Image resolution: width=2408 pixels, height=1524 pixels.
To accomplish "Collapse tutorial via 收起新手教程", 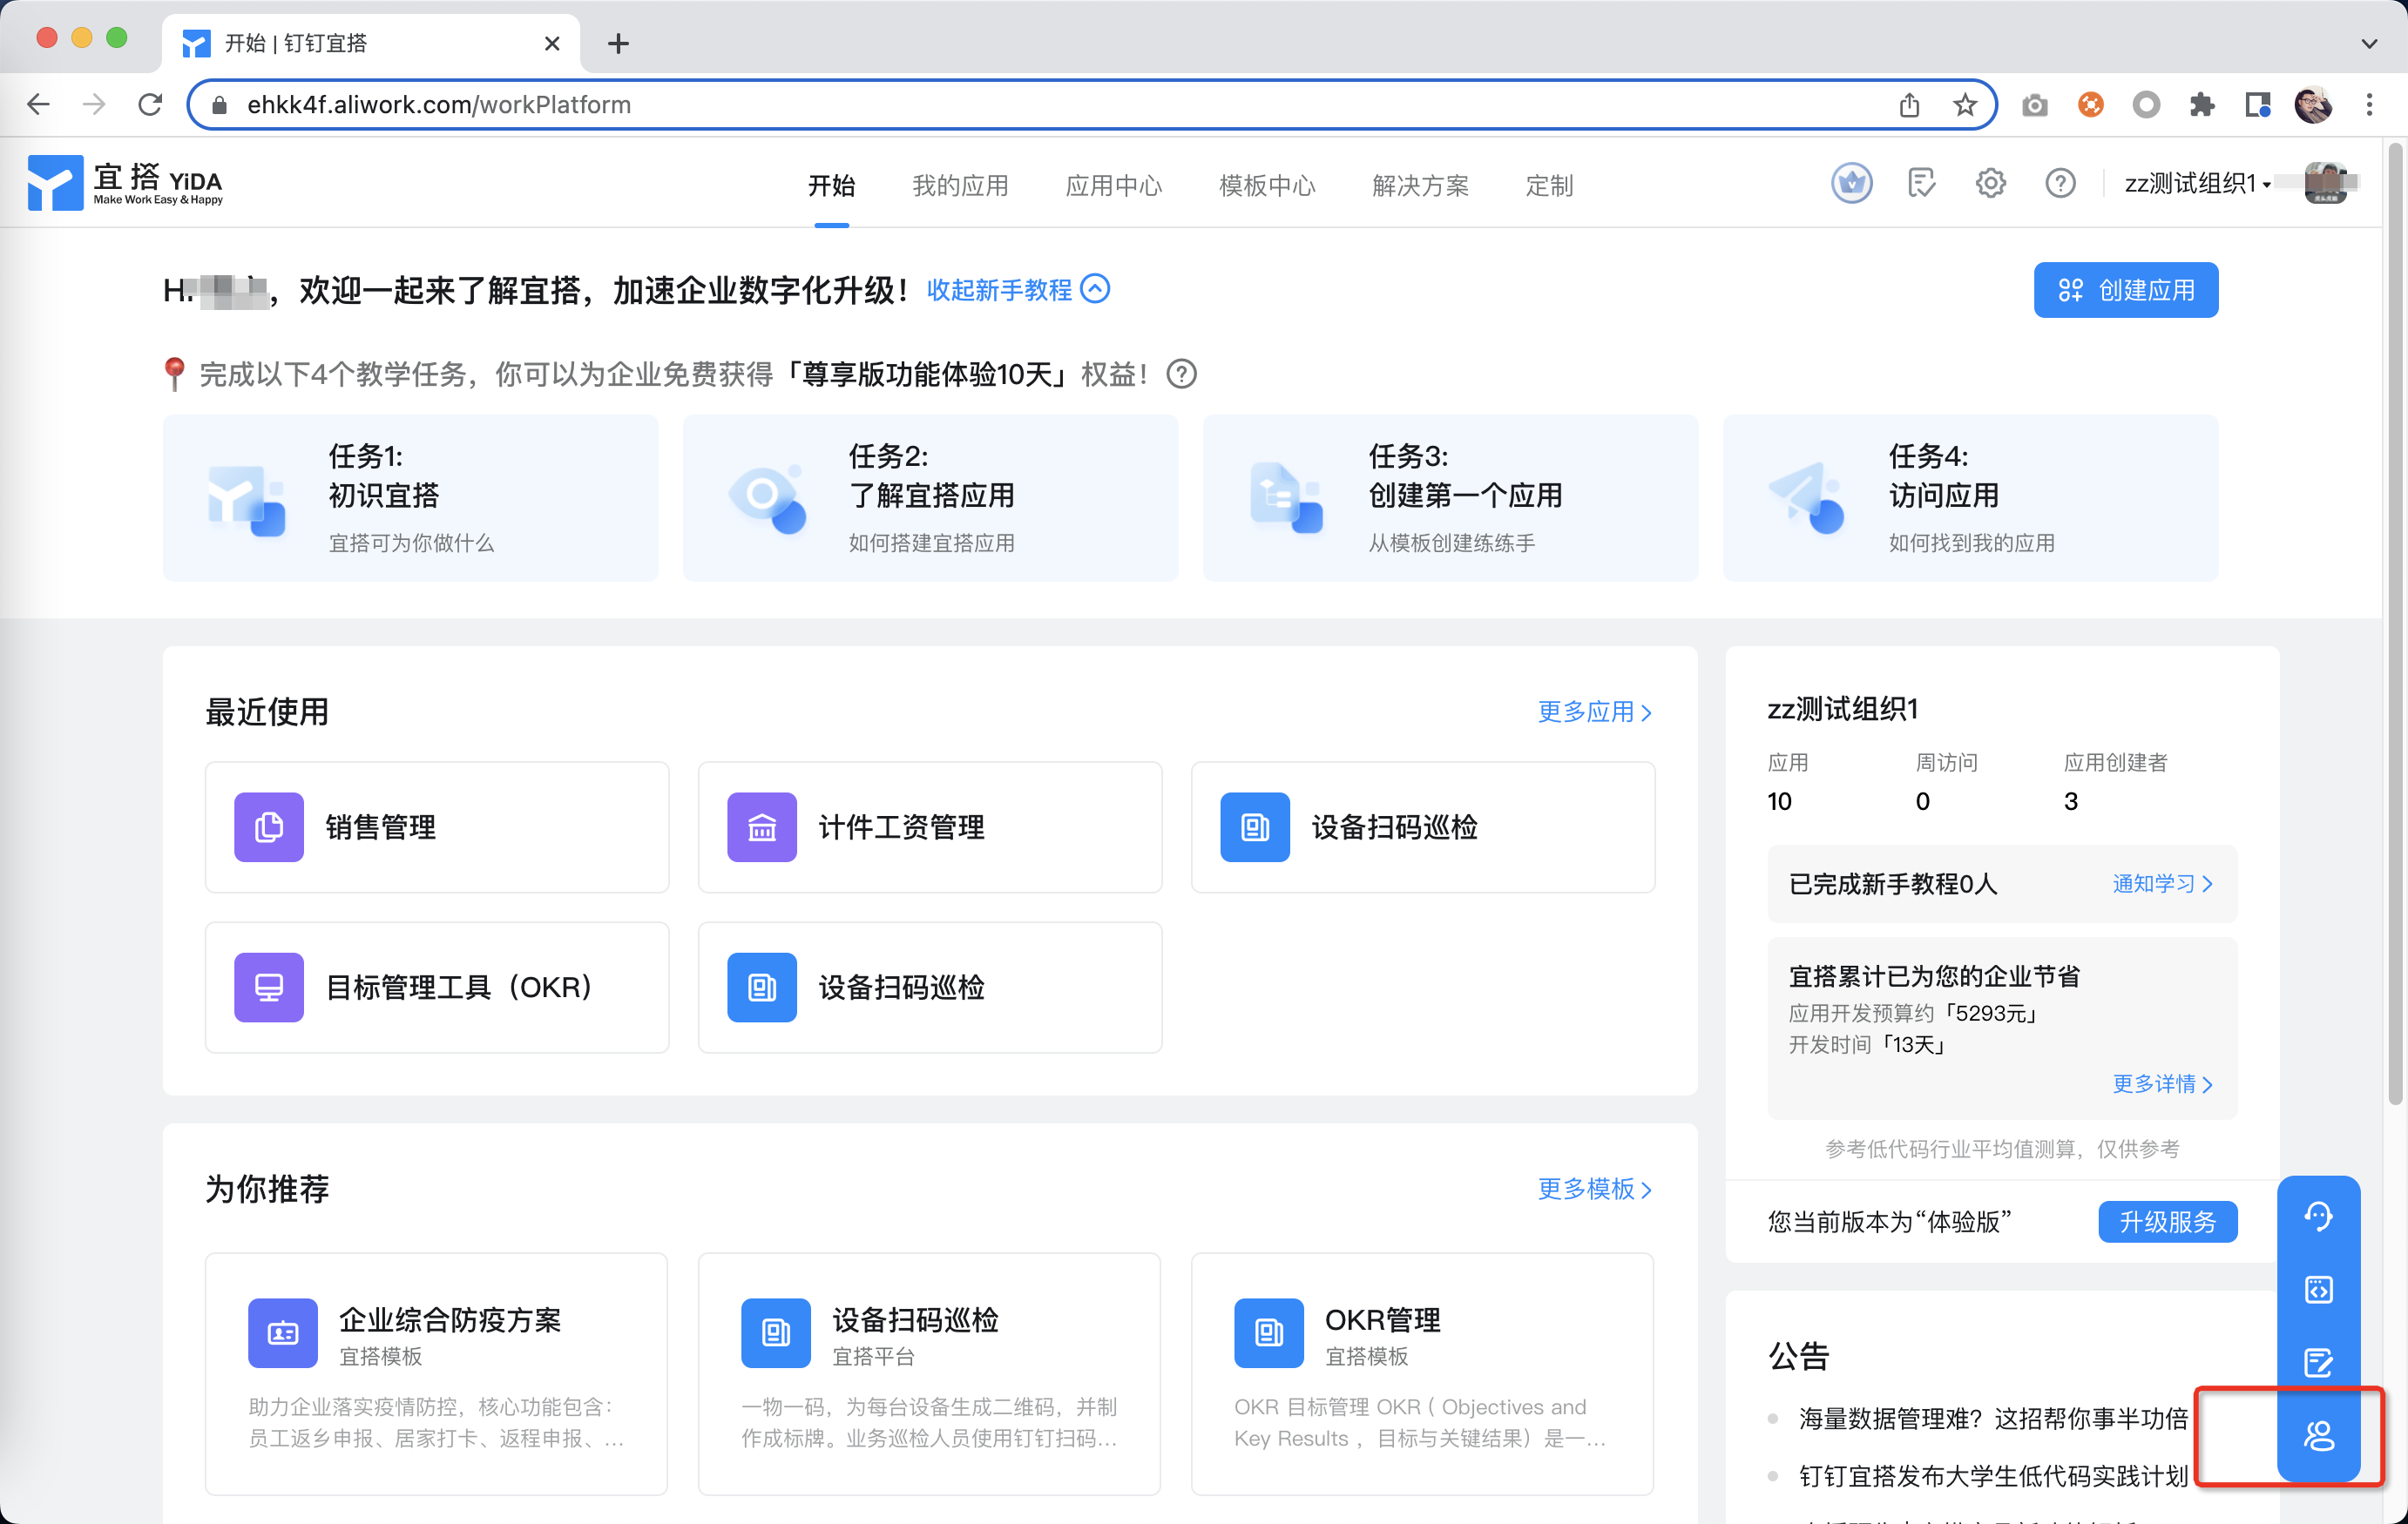I will coord(1017,290).
